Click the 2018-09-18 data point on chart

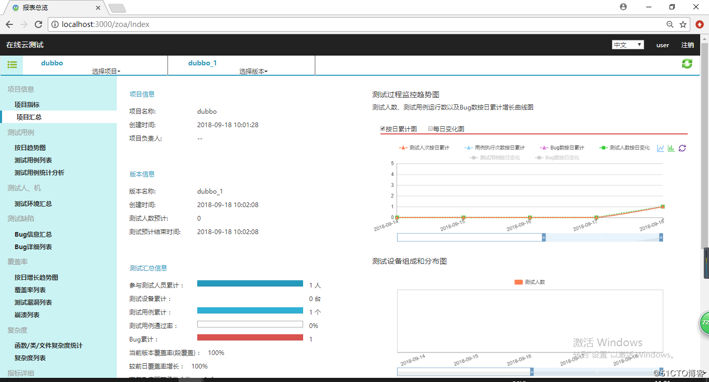[x=663, y=207]
